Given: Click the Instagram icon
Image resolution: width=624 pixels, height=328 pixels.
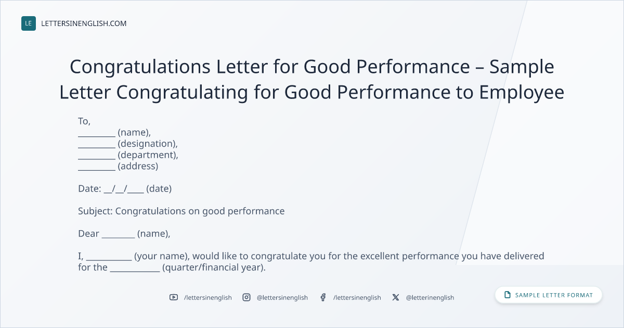Looking at the screenshot, I should tap(246, 297).
